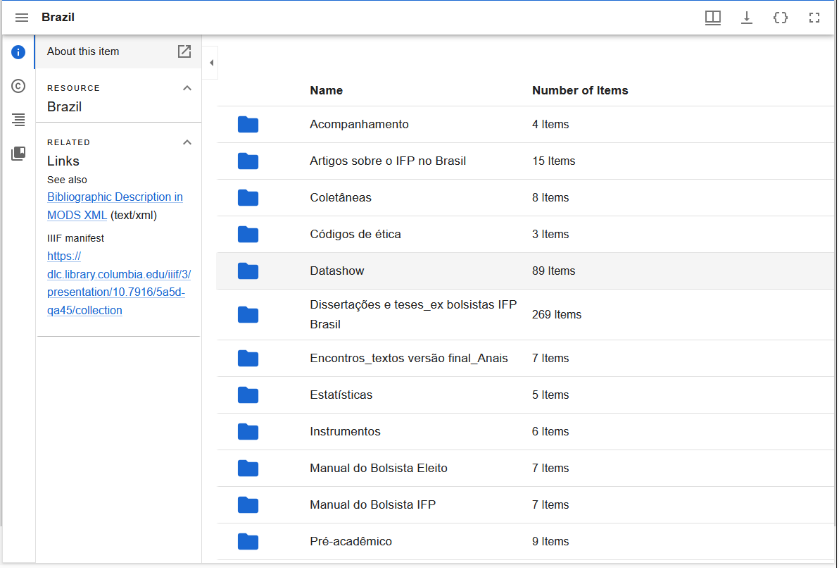The image size is (839, 570).
Task: Click the download icon in the toolbar
Action: pos(746,18)
